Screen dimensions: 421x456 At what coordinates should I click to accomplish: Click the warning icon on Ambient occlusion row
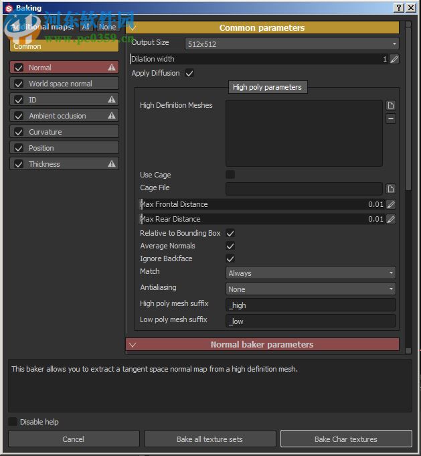point(112,116)
